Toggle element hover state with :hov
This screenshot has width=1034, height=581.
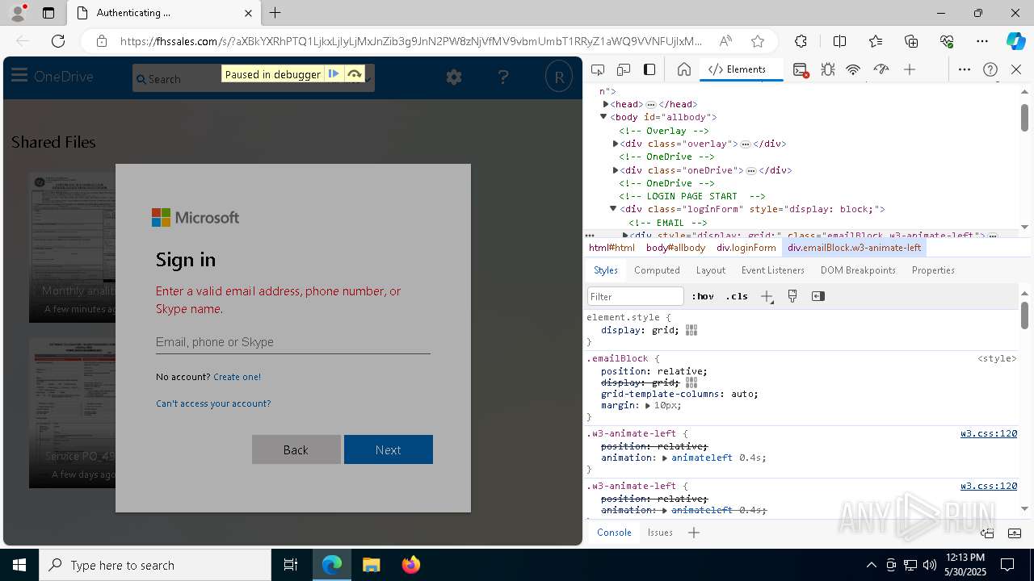tap(704, 296)
